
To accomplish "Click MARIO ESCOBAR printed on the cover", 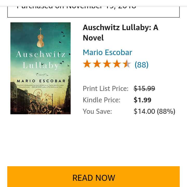I will click(x=40, y=81).
